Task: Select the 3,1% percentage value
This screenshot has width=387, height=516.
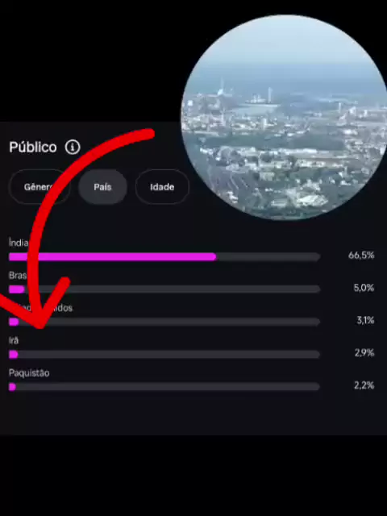Action: pos(365,320)
